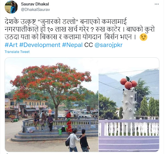This screenshot has height=154, width=167.
Task: Visit the @DhakalSaurav handle
Action: point(35,10)
